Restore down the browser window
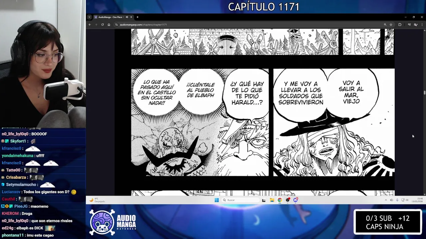Screen dimensions: 426x239 pos(414,17)
